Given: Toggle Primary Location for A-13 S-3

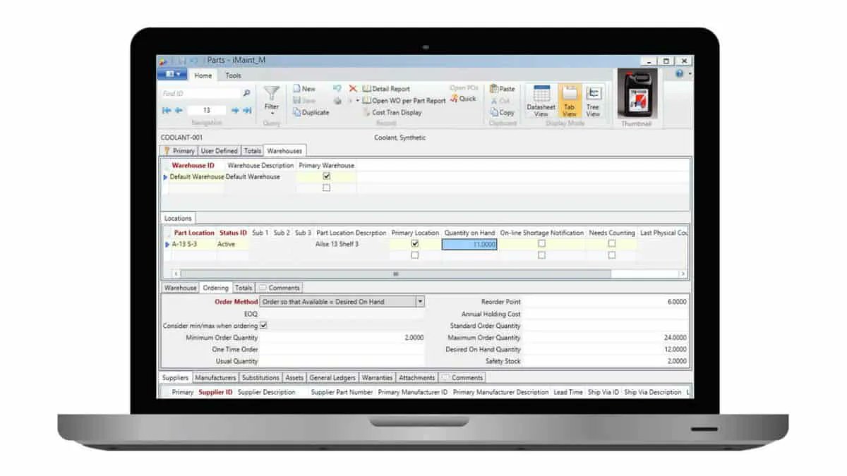Looking at the screenshot, I should pos(415,243).
